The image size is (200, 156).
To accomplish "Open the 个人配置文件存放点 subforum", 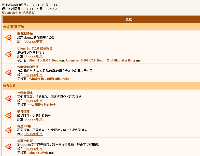I will click(42, 105).
